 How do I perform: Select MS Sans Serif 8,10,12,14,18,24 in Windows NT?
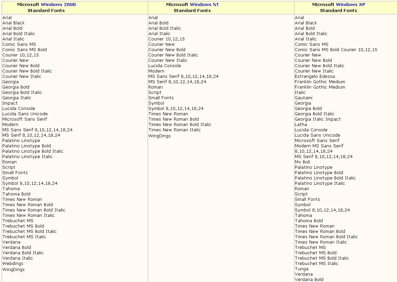(x=183, y=77)
